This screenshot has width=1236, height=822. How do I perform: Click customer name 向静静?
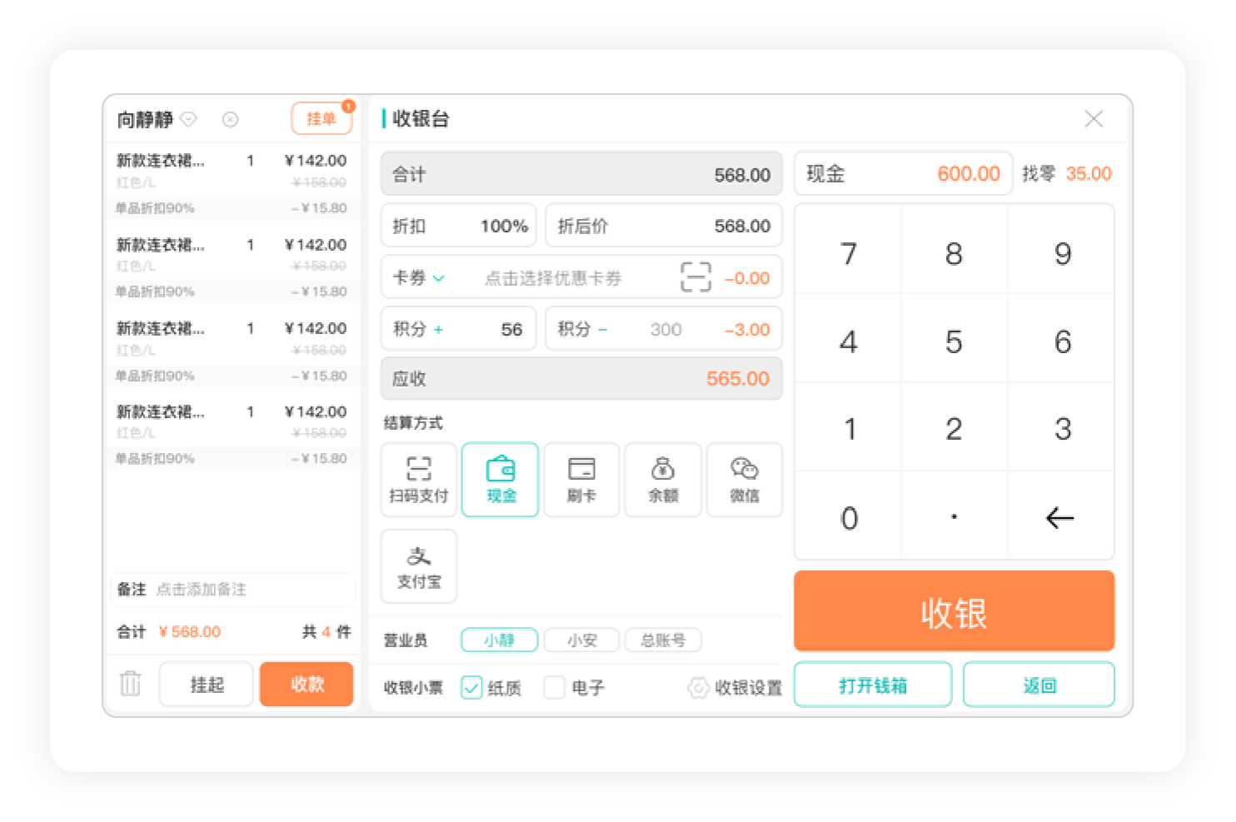click(145, 120)
